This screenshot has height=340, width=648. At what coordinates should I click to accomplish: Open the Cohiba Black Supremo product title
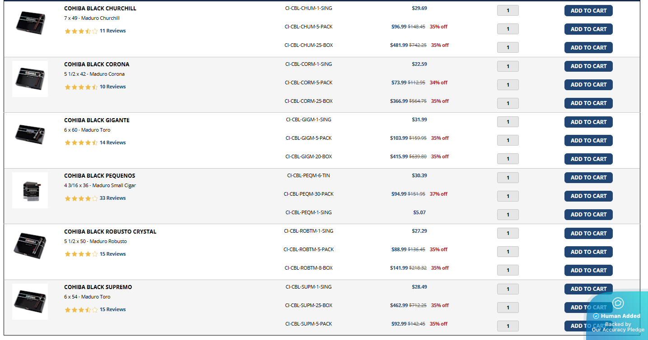[x=98, y=287]
